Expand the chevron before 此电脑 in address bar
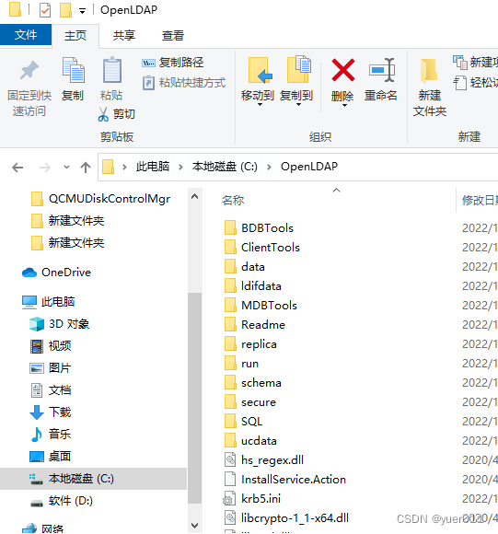 pos(124,167)
